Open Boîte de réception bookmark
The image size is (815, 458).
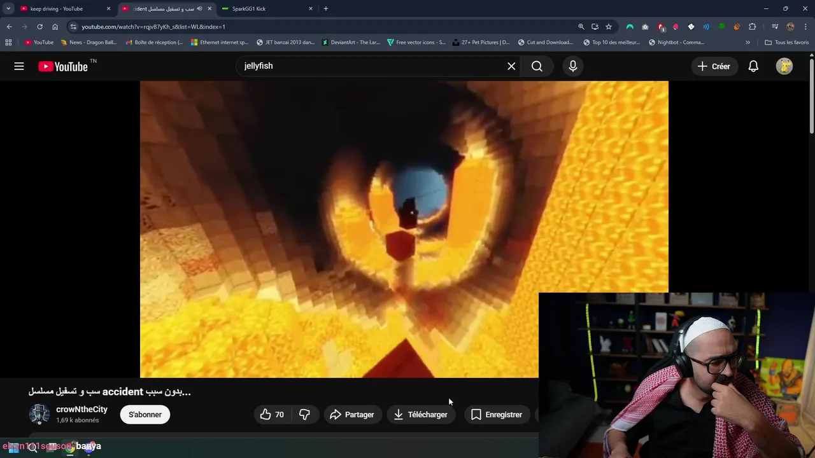[154, 43]
